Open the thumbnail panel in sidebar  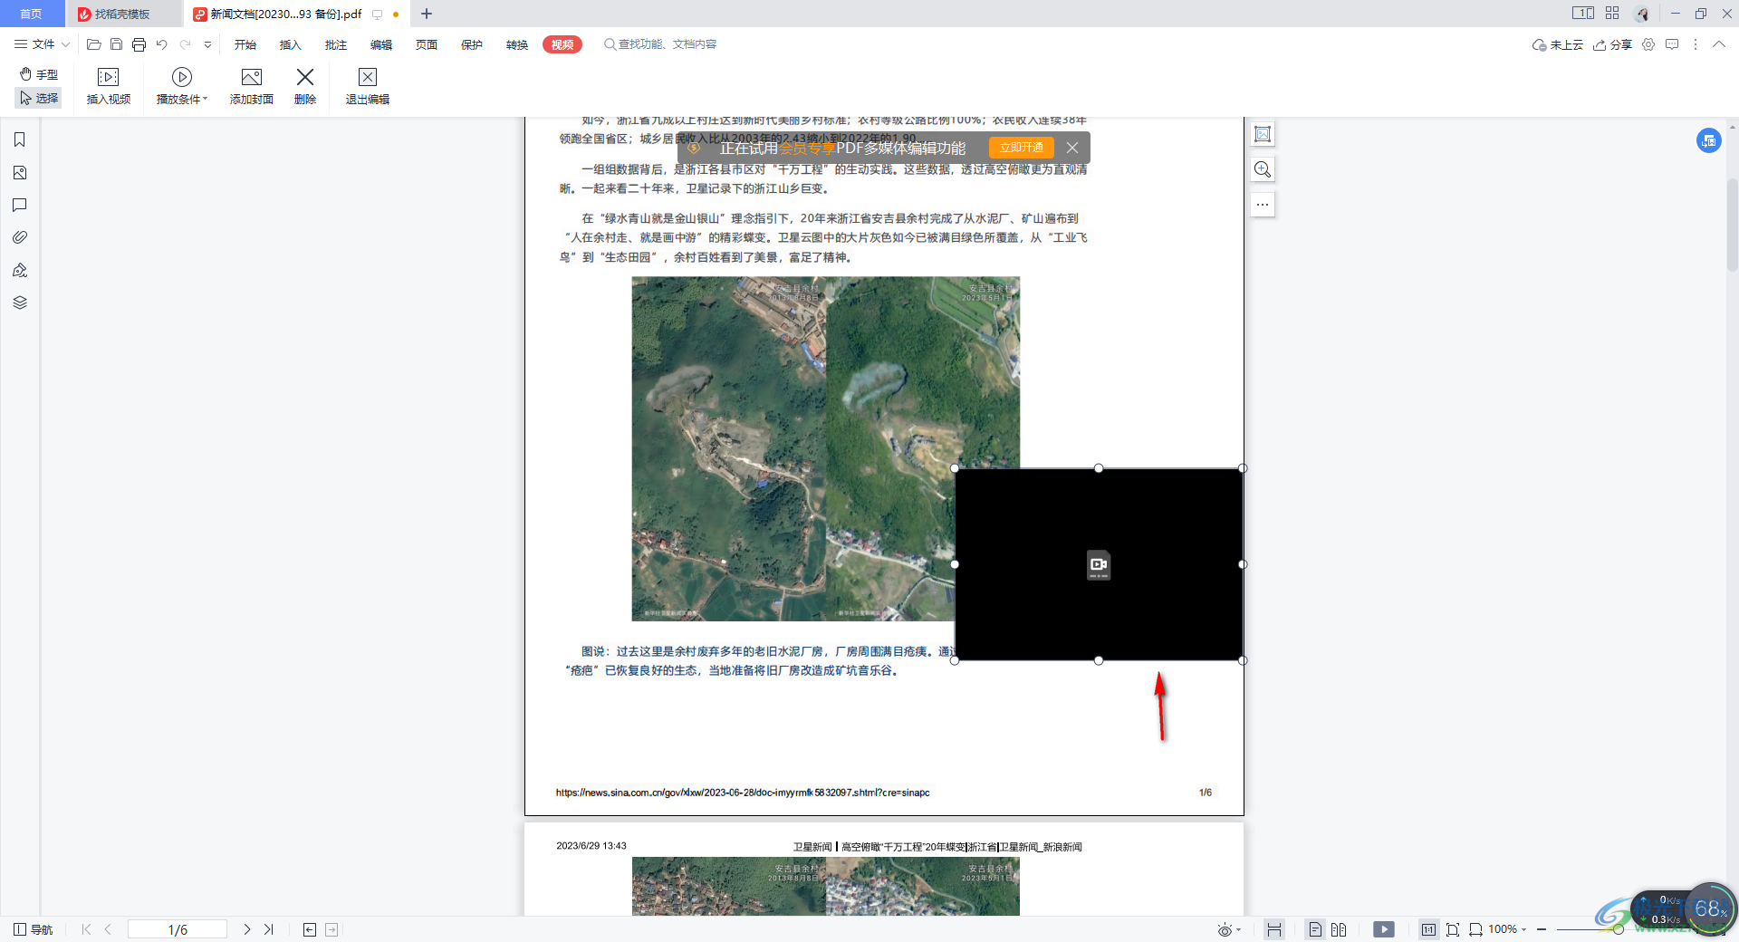[20, 172]
